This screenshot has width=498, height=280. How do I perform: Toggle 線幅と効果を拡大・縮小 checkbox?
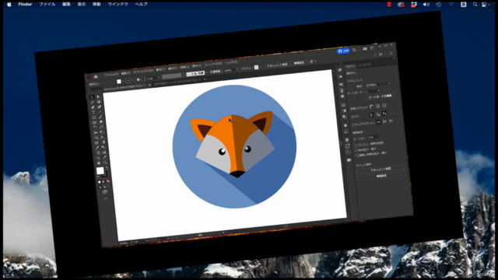point(357,155)
